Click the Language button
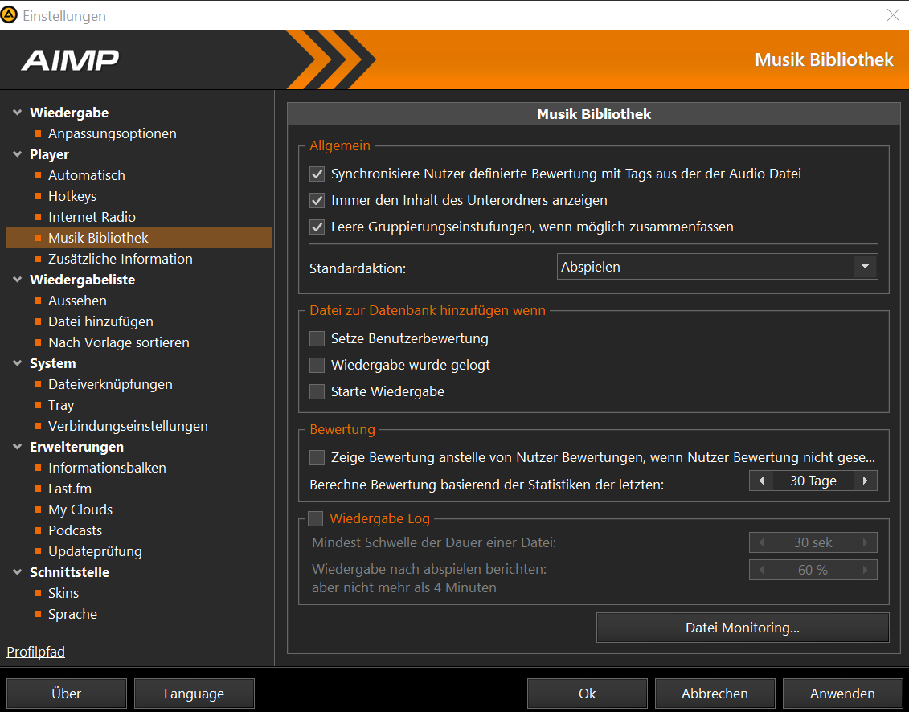 (x=194, y=694)
